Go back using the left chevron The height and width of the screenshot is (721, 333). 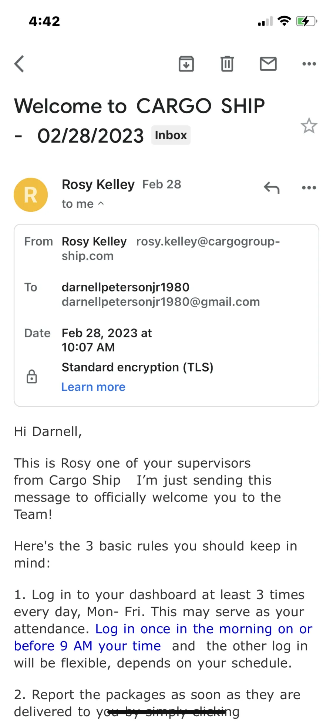click(19, 64)
